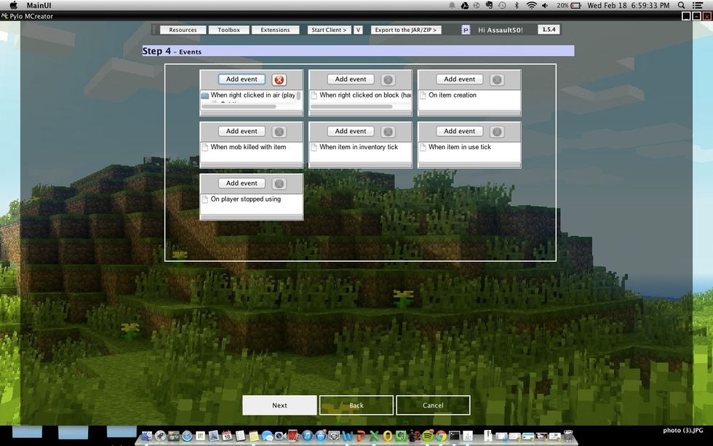Add event for 'When right clicked on block'
Screen dimensions: 713x446
[351, 79]
